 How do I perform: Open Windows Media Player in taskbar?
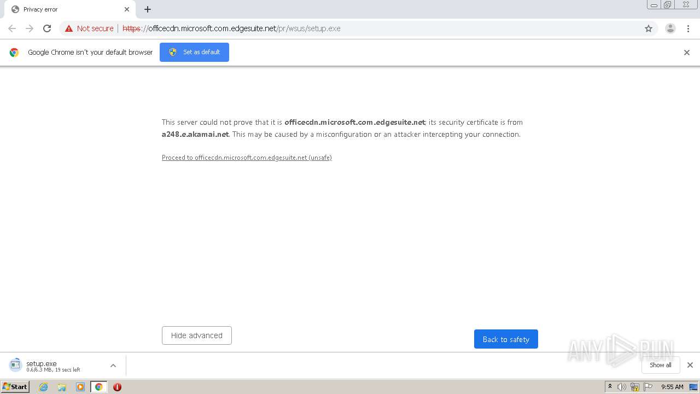coord(80,387)
